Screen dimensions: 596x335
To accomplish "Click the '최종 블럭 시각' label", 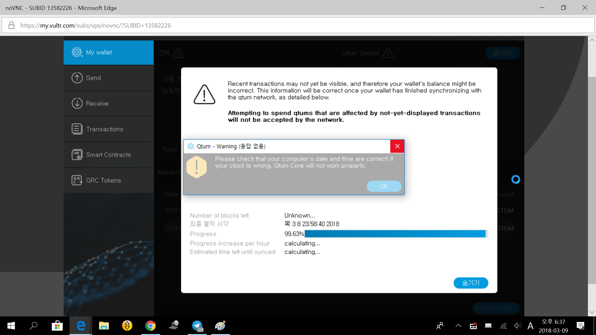I will [209, 224].
